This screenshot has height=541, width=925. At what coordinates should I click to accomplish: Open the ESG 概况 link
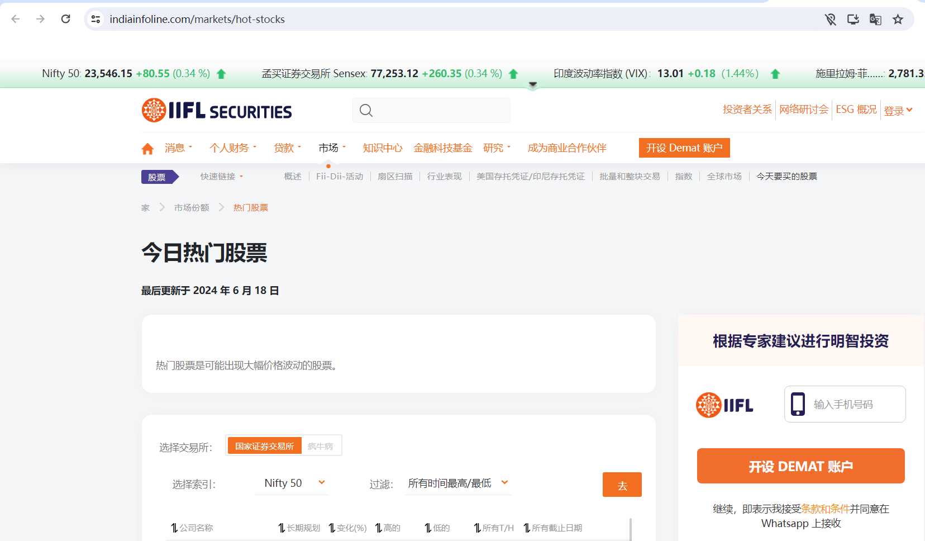point(856,110)
